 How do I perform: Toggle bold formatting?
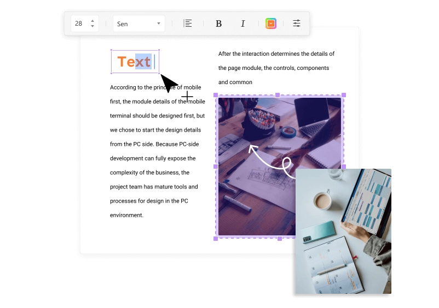click(x=218, y=23)
